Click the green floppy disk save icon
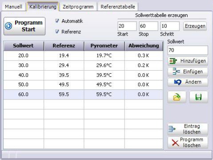The image size is (213, 160). click(199, 97)
